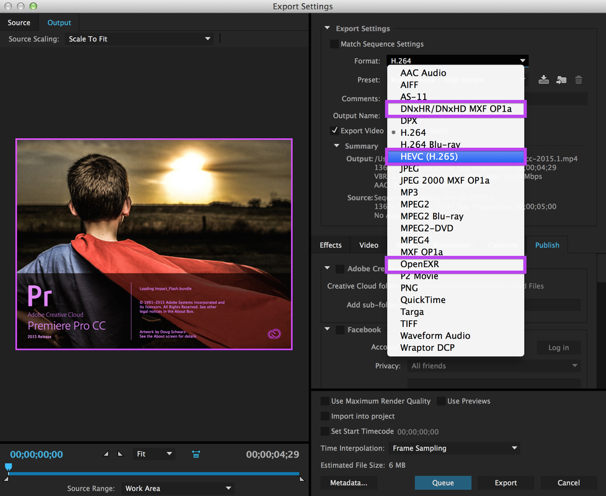The height and width of the screenshot is (496, 606).
Task: Click the Queue button
Action: pyautogui.click(x=443, y=482)
